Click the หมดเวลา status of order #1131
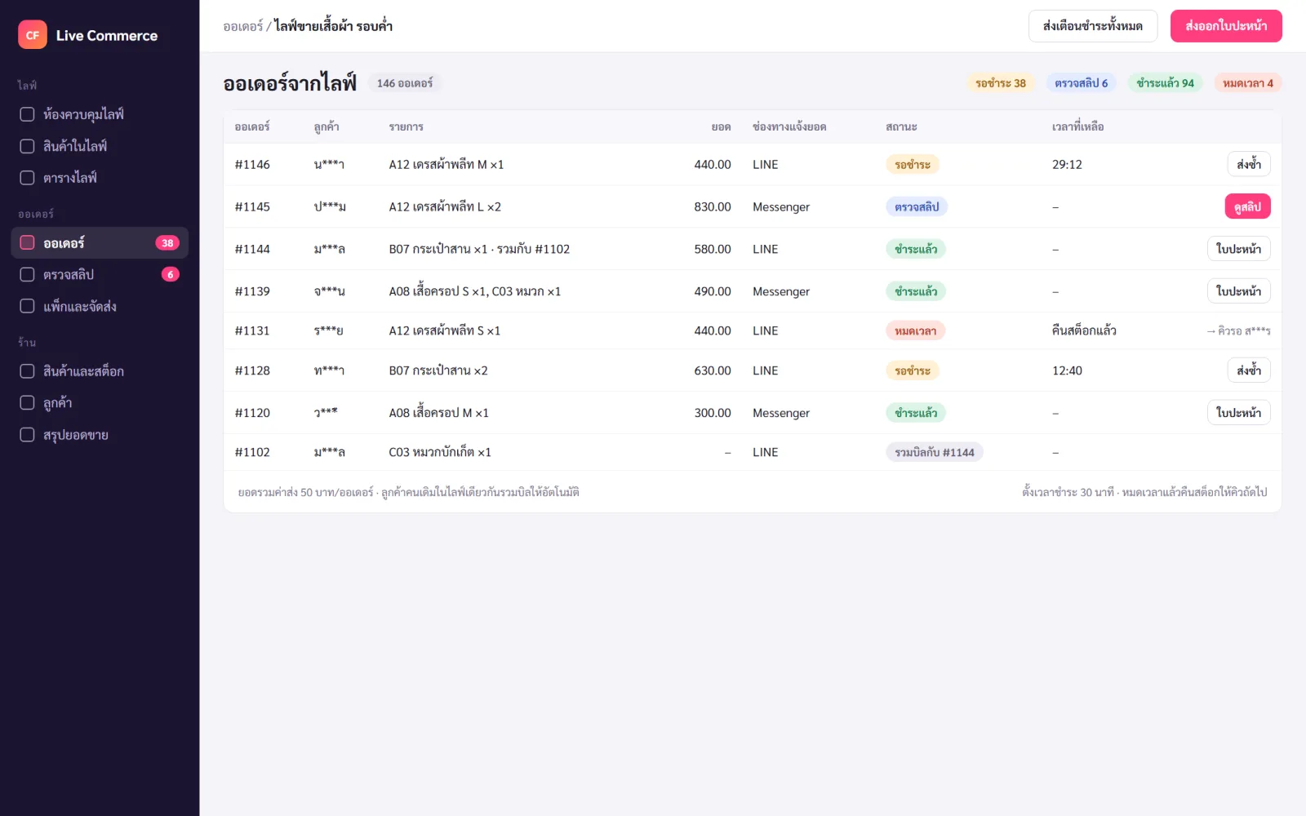Image resolution: width=1306 pixels, height=816 pixels. [916, 330]
